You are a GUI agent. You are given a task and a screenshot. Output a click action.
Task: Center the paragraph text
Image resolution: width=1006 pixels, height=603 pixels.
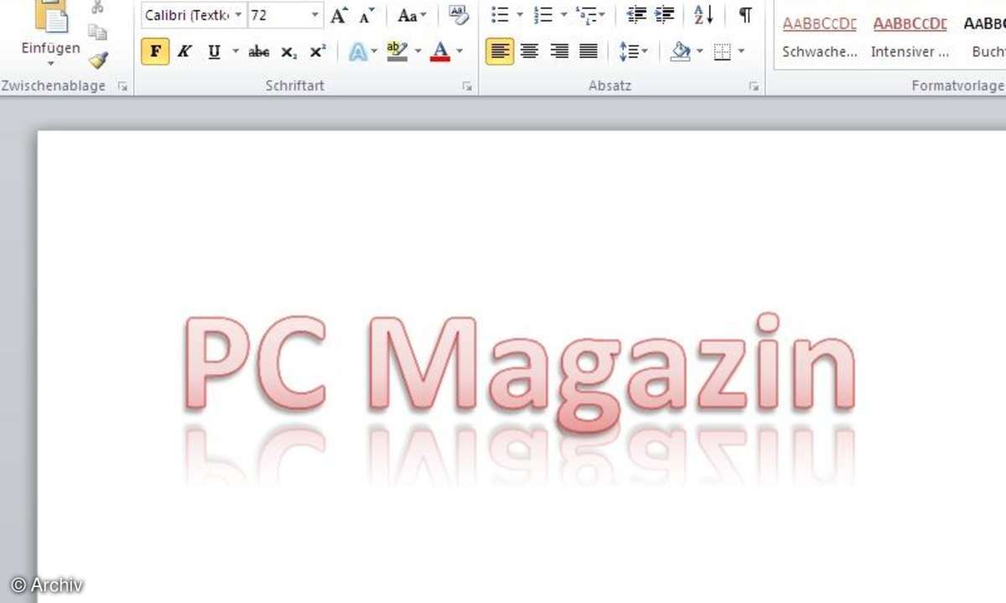pos(529,52)
